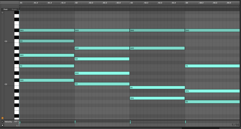Image resolution: width=241 pixels, height=129 pixels.
Task: Select the G2 note
Action: point(102,59)
